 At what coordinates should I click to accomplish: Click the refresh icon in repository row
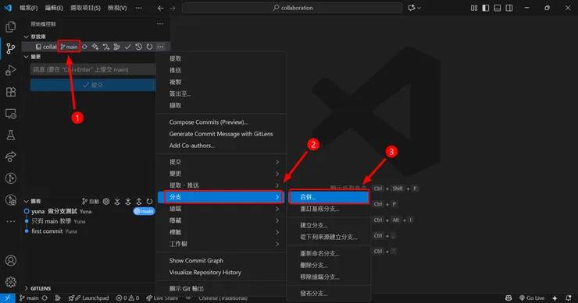[149, 47]
